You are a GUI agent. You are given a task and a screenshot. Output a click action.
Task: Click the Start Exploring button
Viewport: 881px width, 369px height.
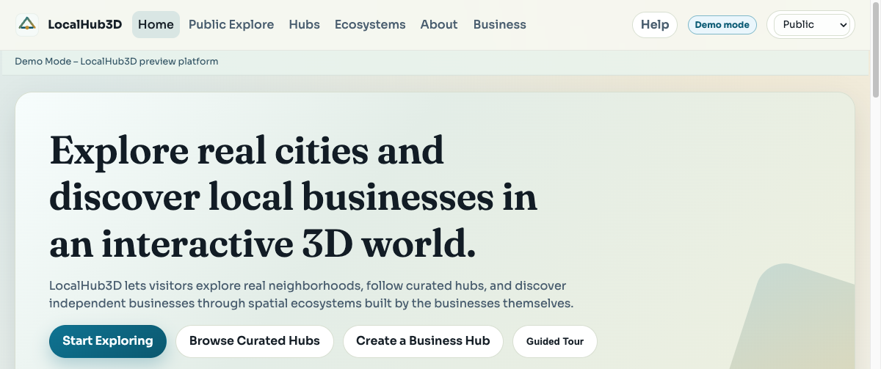click(x=108, y=341)
